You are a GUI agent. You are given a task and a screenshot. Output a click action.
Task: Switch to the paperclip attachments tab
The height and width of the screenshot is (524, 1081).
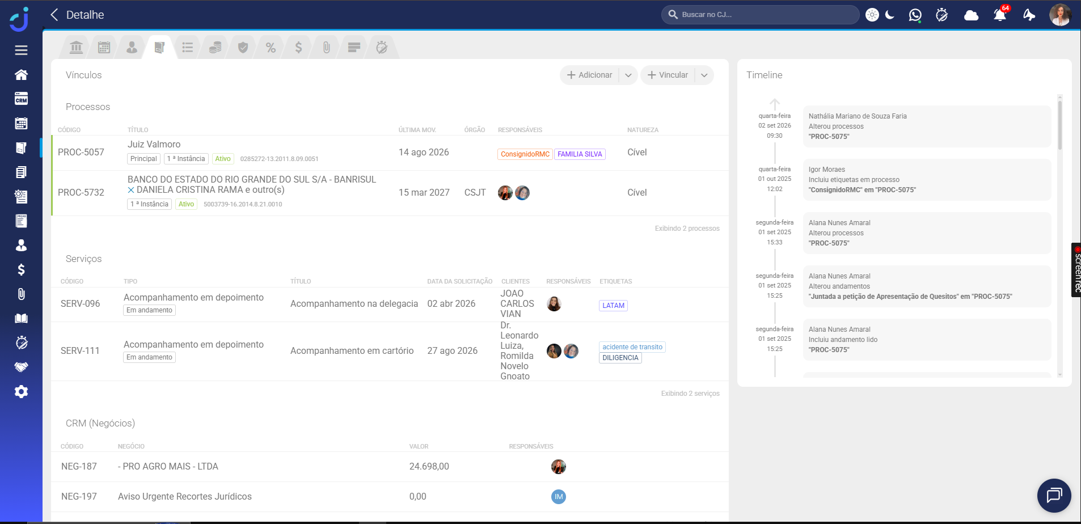[x=326, y=48]
